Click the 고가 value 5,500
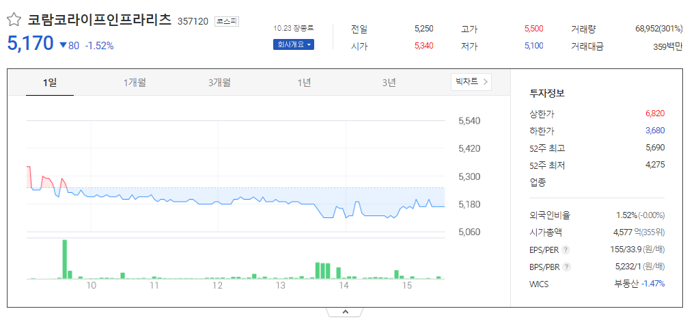 coord(533,29)
